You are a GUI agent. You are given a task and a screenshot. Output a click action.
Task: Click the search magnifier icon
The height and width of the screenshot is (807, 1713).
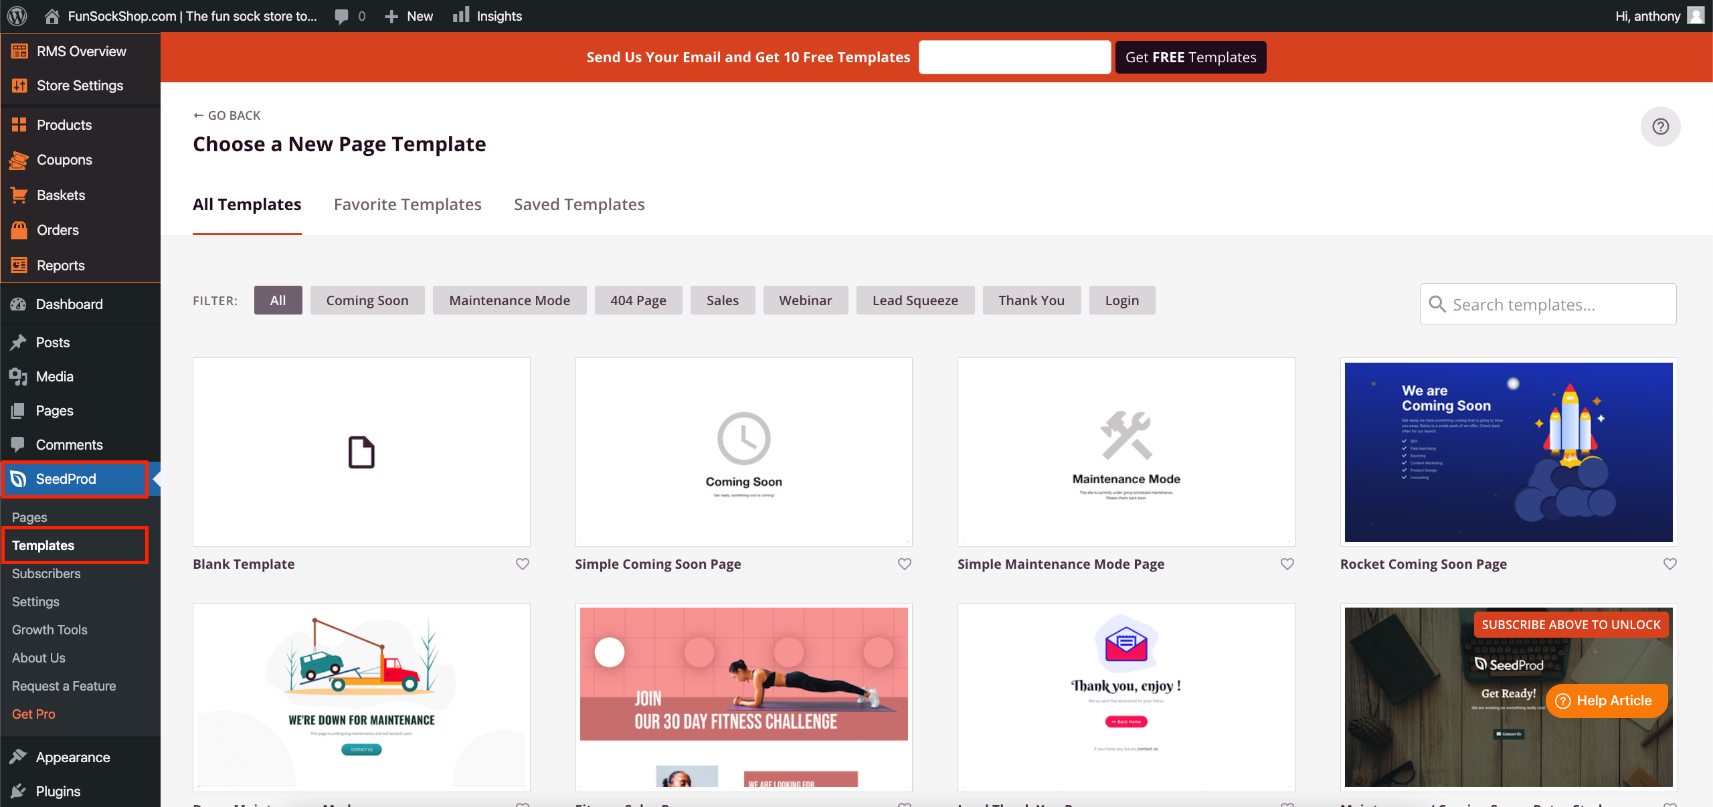point(1437,304)
